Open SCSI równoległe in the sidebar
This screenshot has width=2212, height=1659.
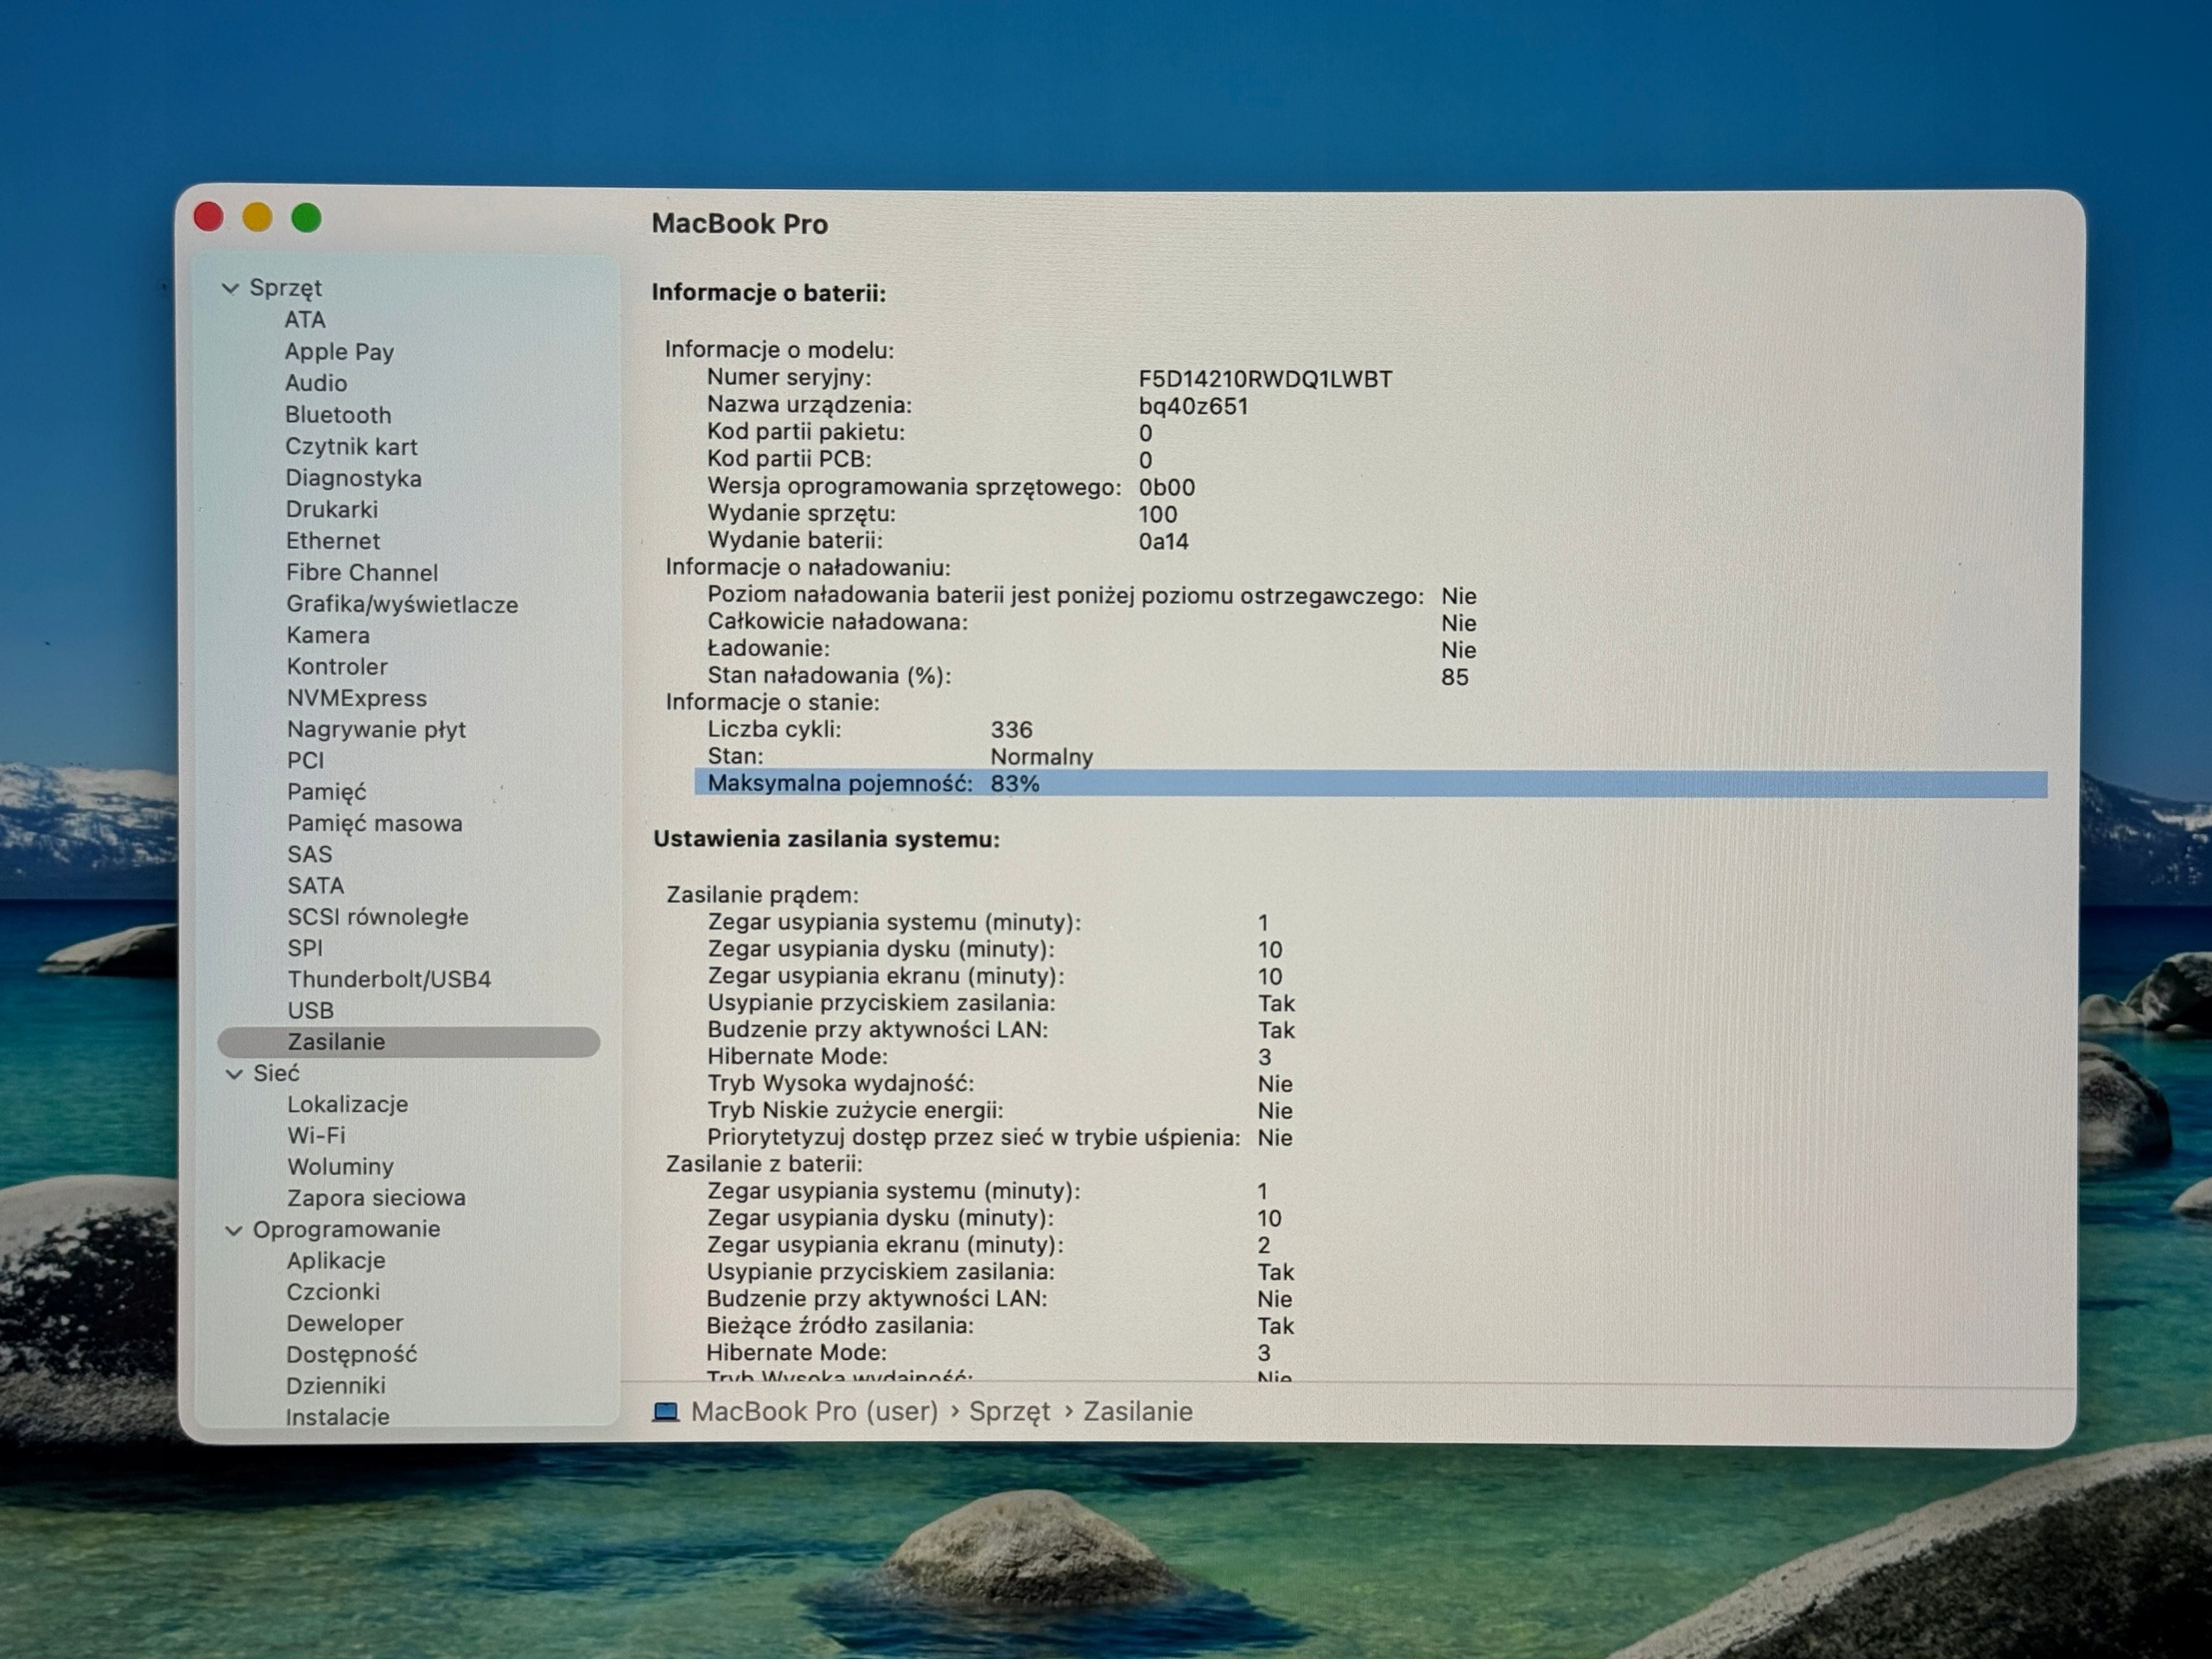(x=378, y=917)
